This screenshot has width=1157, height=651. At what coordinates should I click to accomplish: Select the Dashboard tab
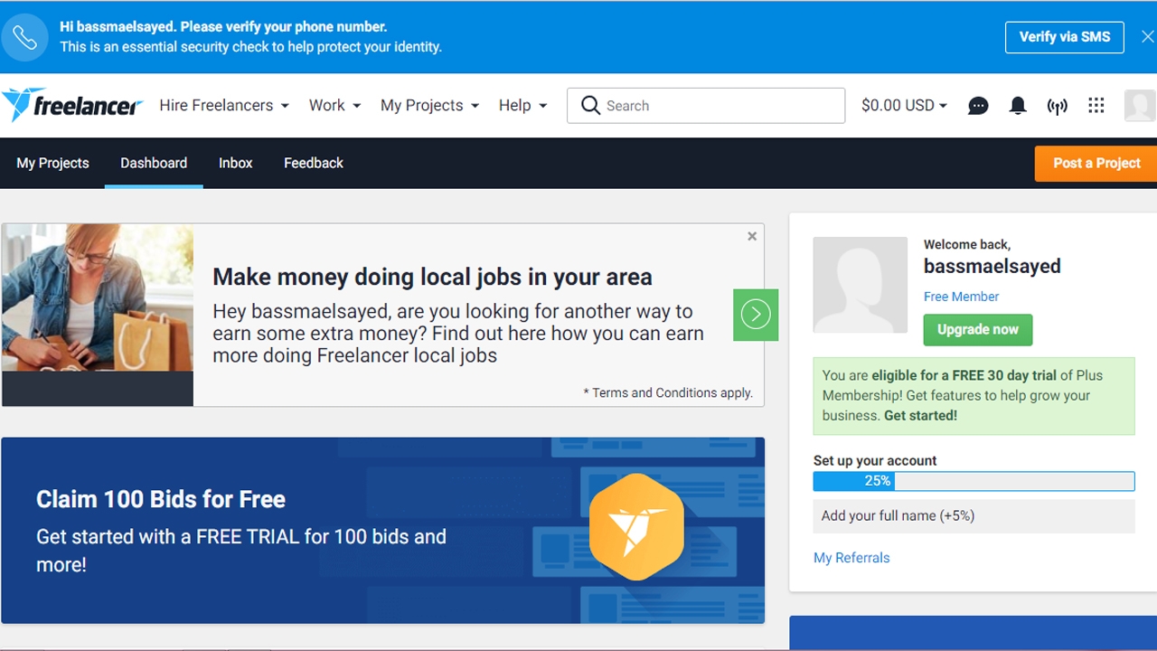click(x=154, y=164)
